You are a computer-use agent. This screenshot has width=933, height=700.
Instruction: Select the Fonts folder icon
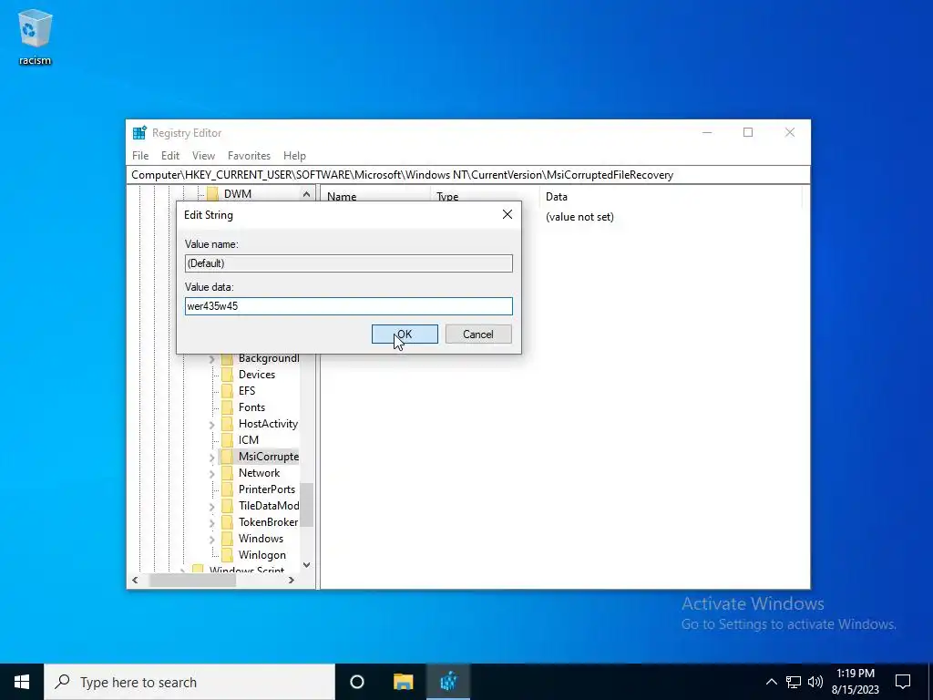227,407
